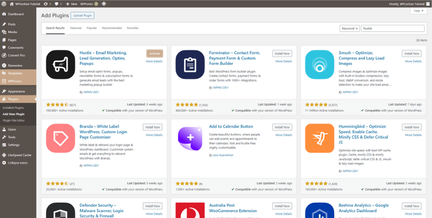Click the Dashboard sidebar icon

point(4,14)
